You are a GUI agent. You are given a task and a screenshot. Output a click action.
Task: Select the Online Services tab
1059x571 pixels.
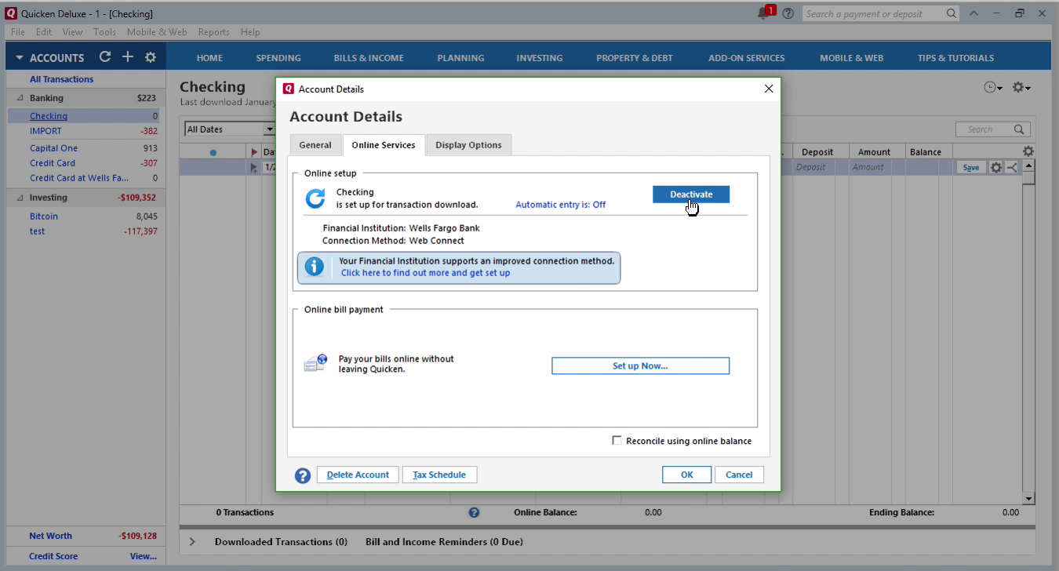[384, 145]
